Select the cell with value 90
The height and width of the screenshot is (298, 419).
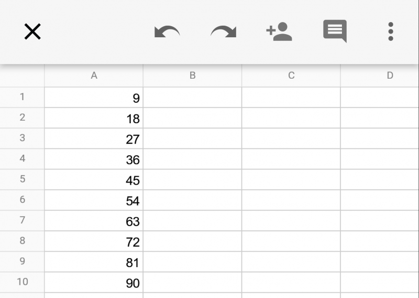point(94,283)
